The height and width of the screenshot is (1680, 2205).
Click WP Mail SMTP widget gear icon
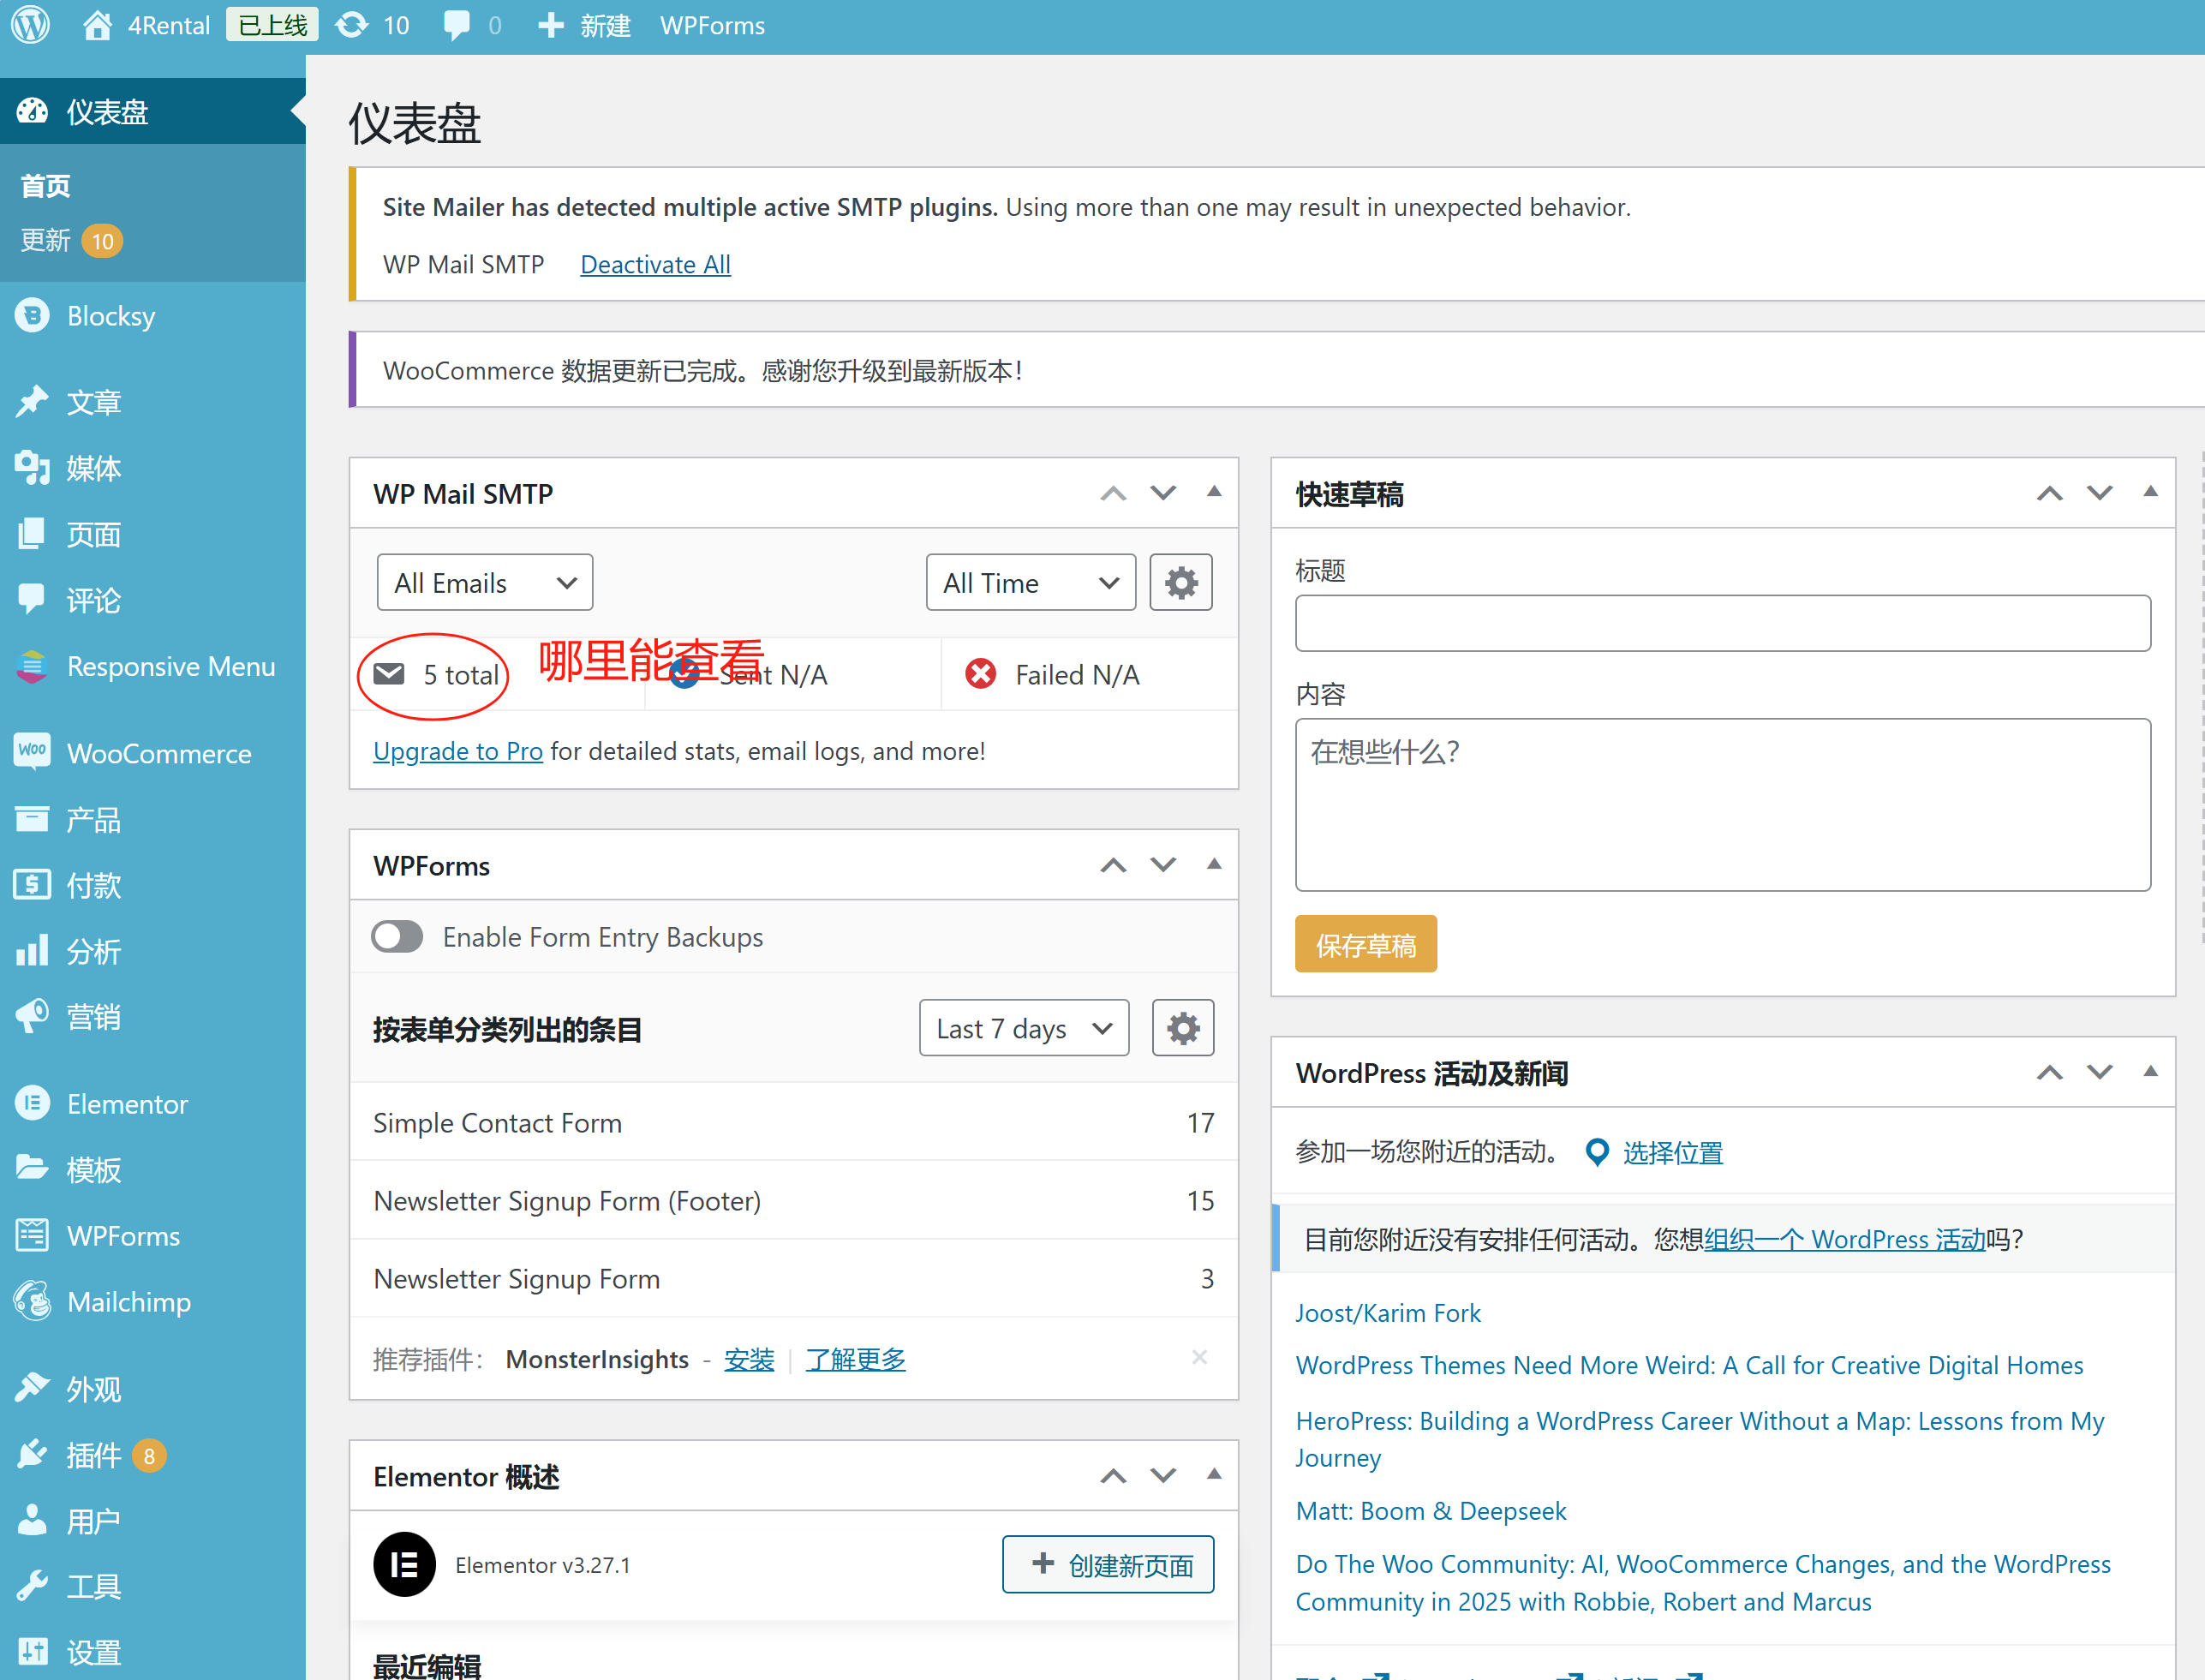(1181, 582)
